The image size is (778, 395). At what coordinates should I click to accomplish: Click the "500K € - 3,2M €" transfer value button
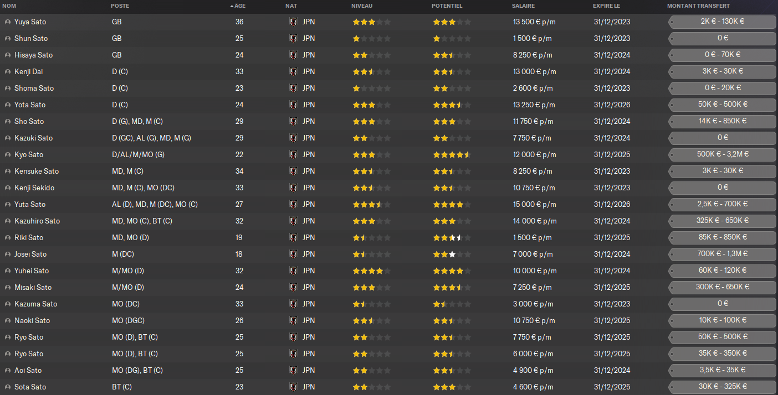[x=722, y=154]
